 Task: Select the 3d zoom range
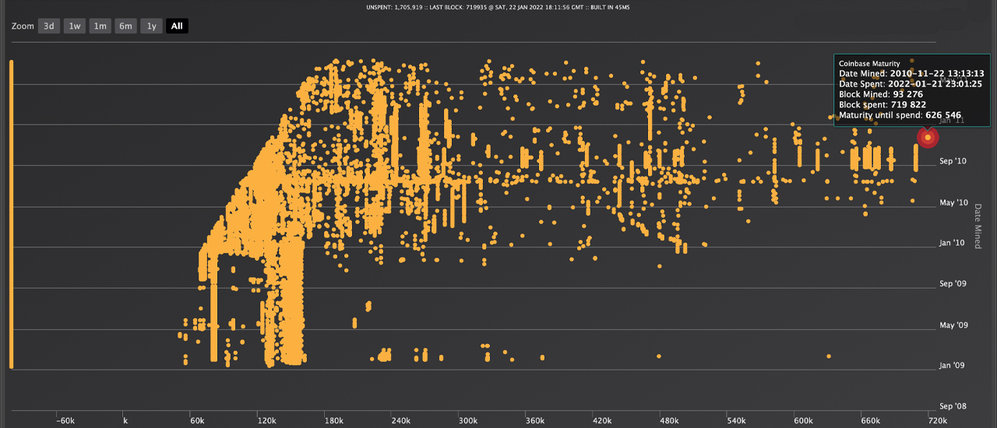pyautogui.click(x=48, y=26)
